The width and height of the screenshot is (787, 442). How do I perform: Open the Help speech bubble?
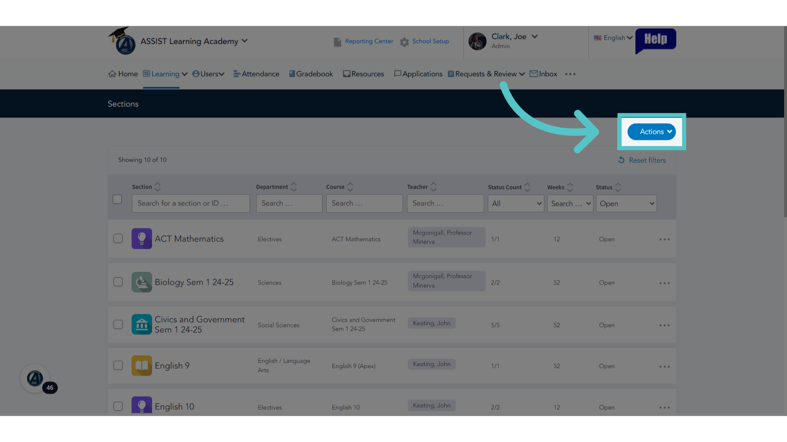click(655, 40)
